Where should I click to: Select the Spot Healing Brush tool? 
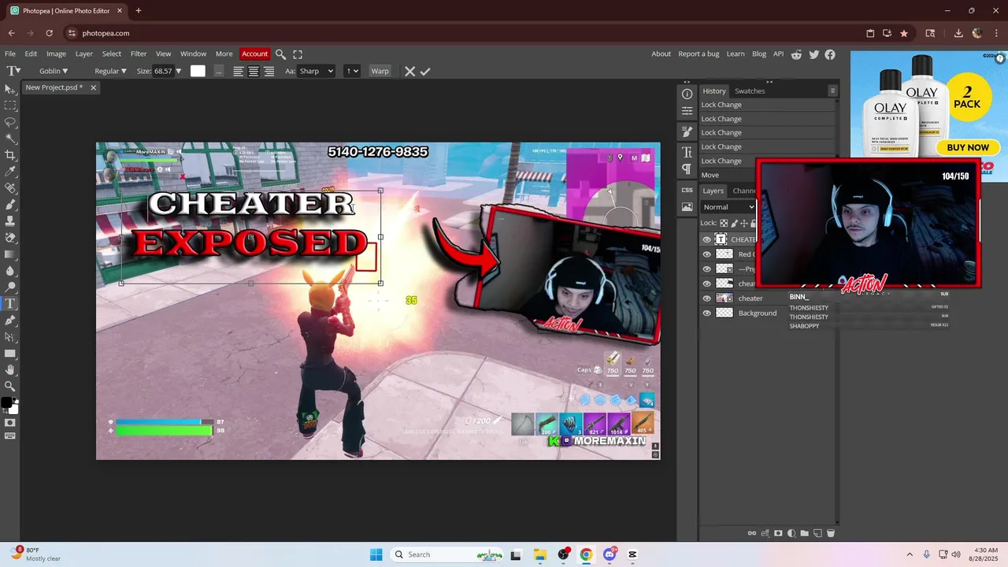coord(10,188)
